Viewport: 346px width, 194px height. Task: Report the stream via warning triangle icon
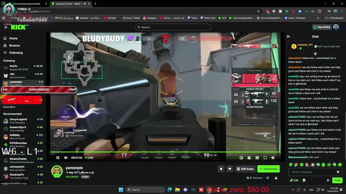(276, 178)
